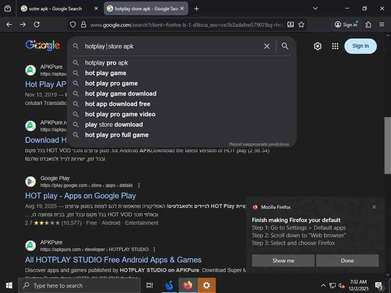Open the Action Center notifications icon
The image size is (391, 293).
pos(379,285)
